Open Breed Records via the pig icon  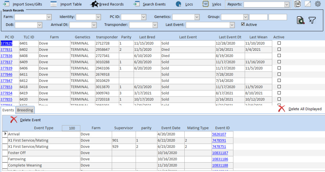(94, 4)
